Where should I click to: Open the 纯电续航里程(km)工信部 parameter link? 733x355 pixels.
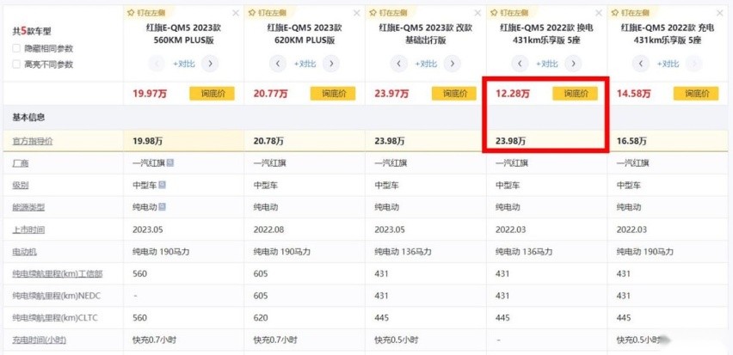[58, 273]
